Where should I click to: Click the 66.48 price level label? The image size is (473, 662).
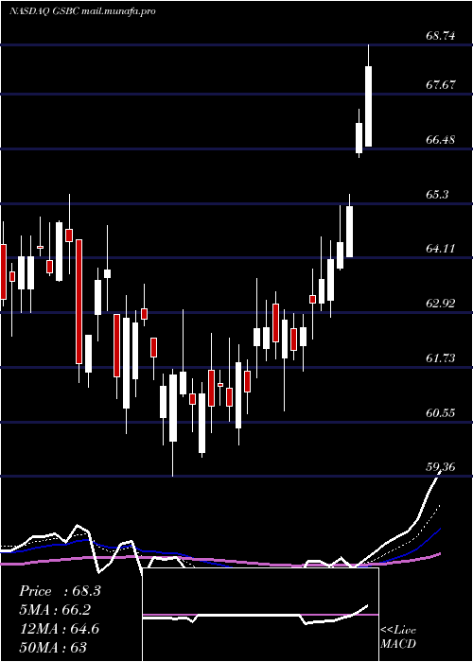click(441, 140)
